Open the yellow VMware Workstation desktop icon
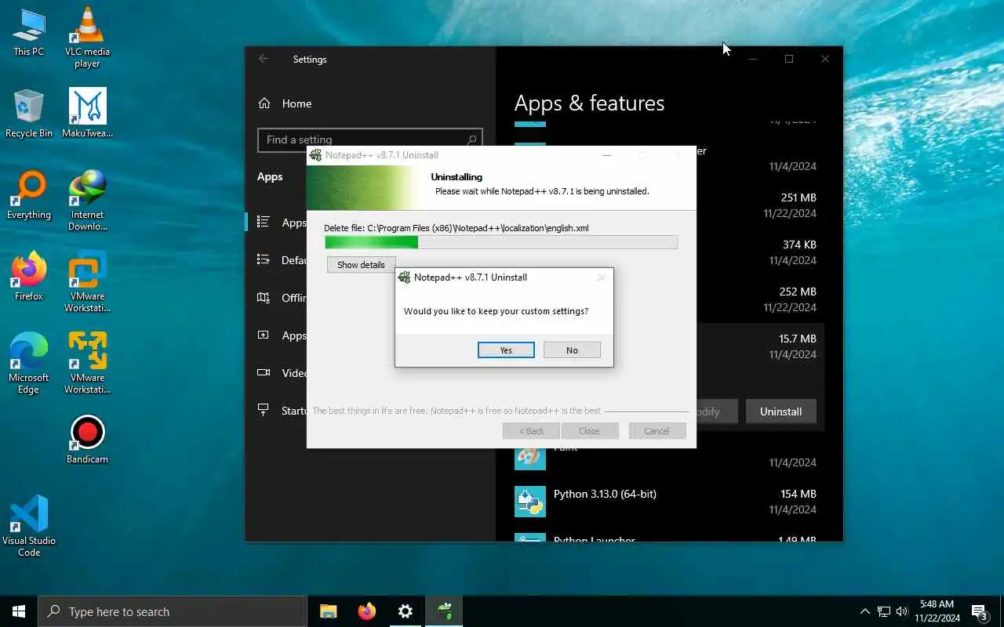 click(x=87, y=364)
